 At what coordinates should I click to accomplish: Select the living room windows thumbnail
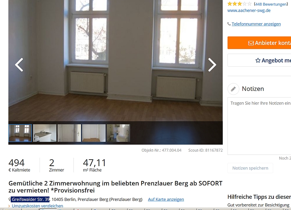pos(20,133)
